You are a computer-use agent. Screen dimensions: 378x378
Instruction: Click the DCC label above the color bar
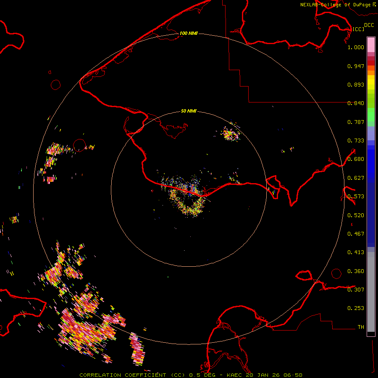coord(369,25)
